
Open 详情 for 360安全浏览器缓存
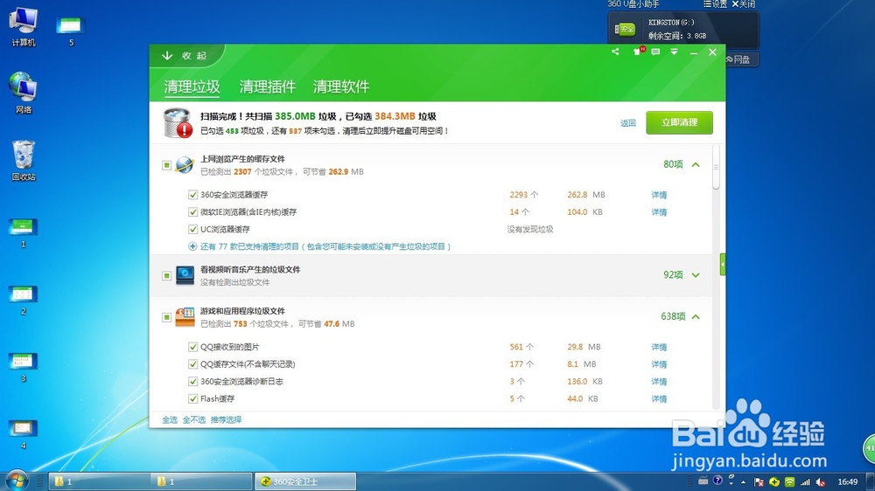coord(659,195)
